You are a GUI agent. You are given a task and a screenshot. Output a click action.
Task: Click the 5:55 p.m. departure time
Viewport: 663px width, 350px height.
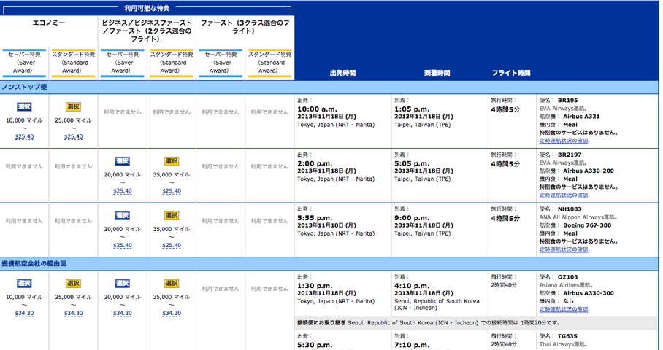315,218
